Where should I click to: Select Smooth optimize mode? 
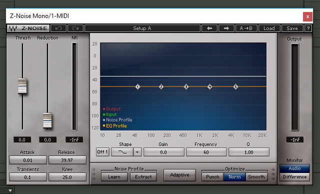click(256, 177)
